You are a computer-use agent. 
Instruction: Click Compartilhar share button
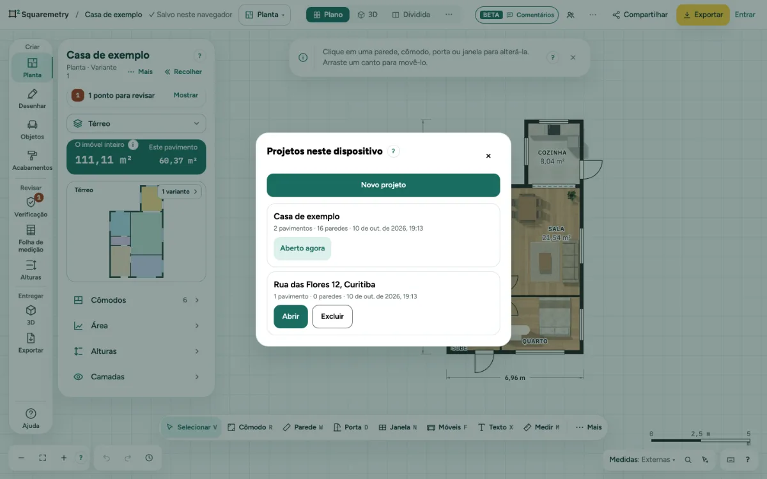pos(640,15)
